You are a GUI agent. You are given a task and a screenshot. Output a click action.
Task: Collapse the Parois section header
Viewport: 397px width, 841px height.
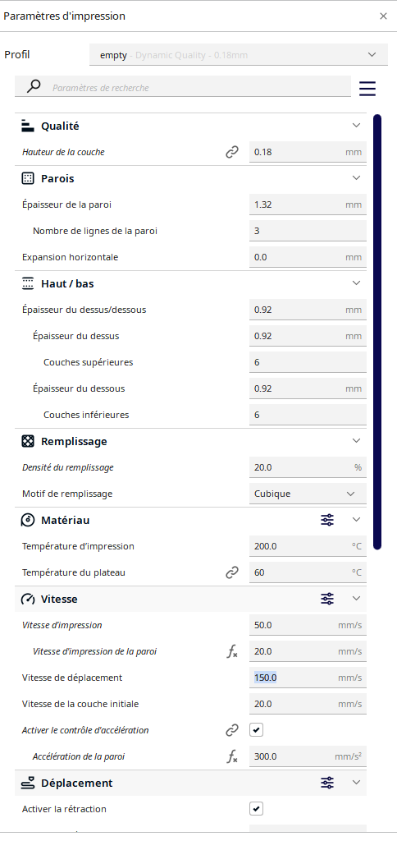coord(191,178)
